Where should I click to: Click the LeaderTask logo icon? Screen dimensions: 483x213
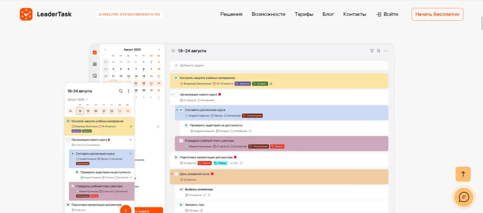(x=26, y=14)
